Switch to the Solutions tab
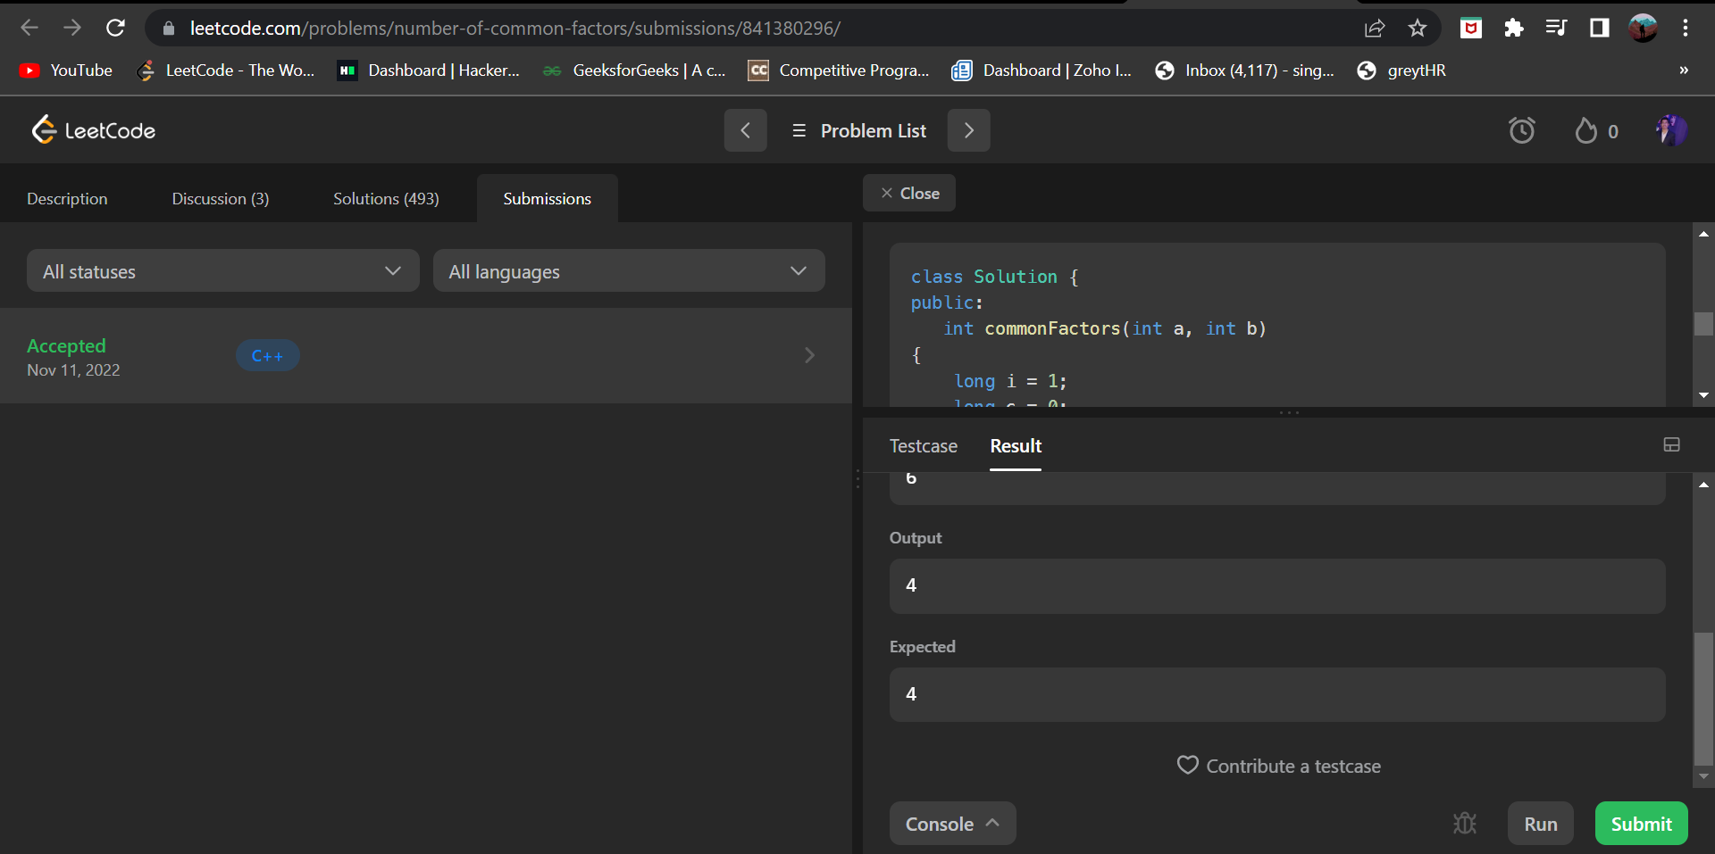Image resolution: width=1715 pixels, height=854 pixels. [385, 198]
